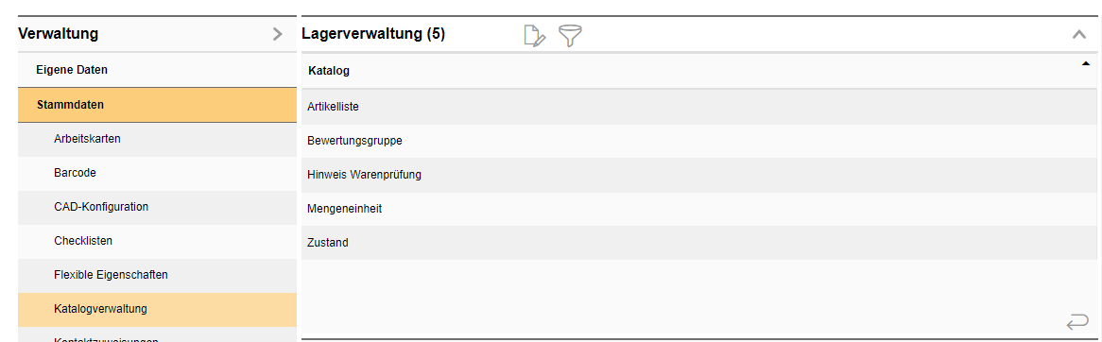
Task: Select the Artikelliste catalog row
Action: 699,107
